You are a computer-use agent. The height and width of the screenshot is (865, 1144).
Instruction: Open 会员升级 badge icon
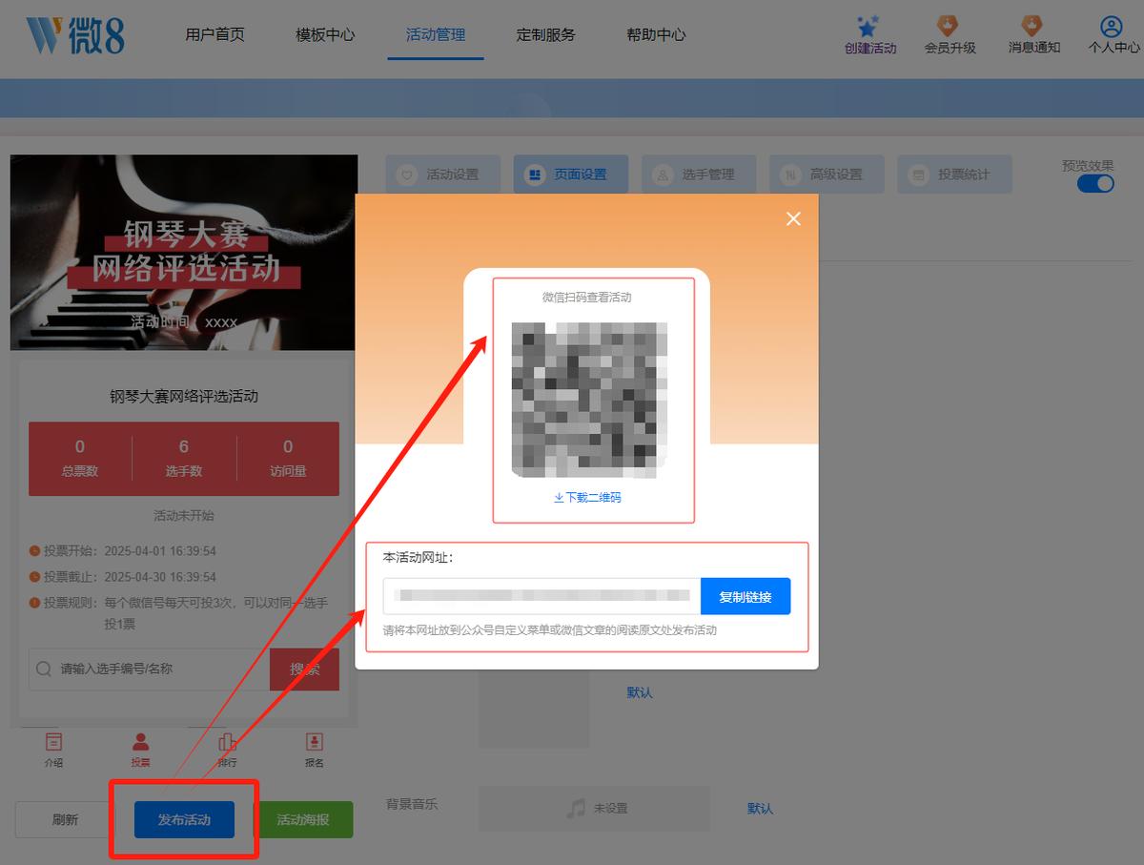(x=948, y=26)
